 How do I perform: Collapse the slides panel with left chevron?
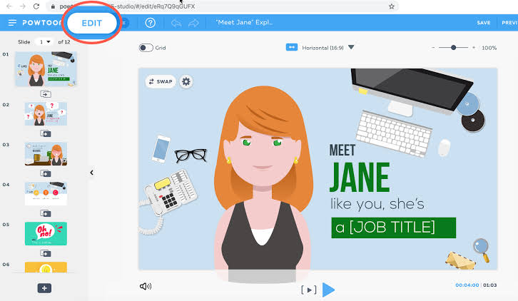tap(91, 173)
